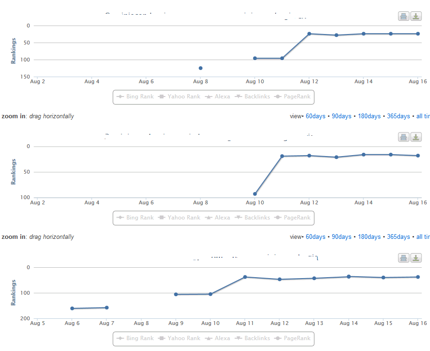Print the bottom rankings chart

click(404, 258)
